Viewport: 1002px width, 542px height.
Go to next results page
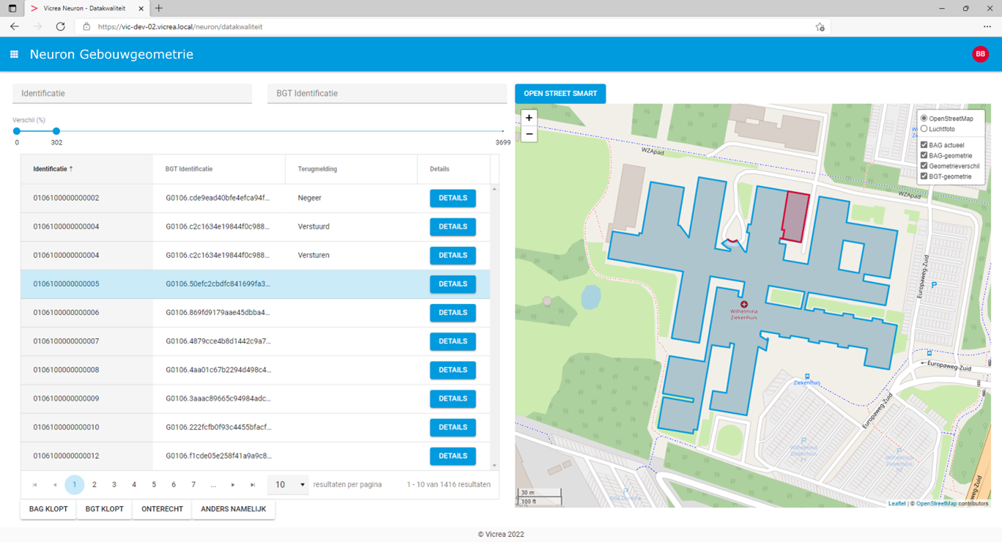click(x=233, y=485)
